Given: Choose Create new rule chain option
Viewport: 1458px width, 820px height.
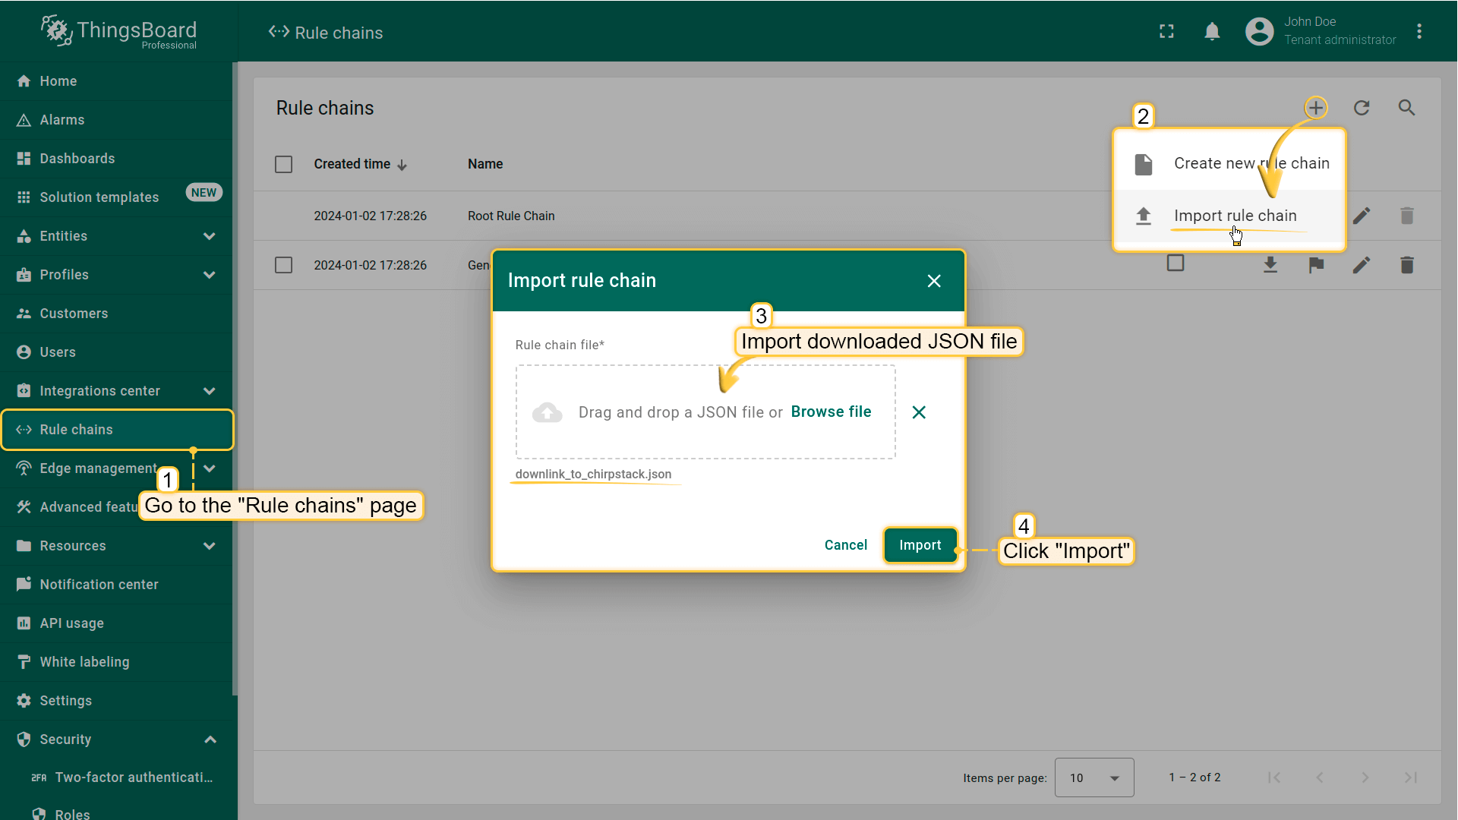Looking at the screenshot, I should [1251, 163].
